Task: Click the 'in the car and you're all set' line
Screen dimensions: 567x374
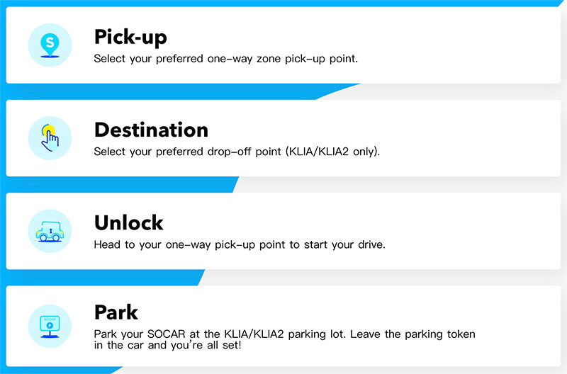Action: (x=167, y=345)
